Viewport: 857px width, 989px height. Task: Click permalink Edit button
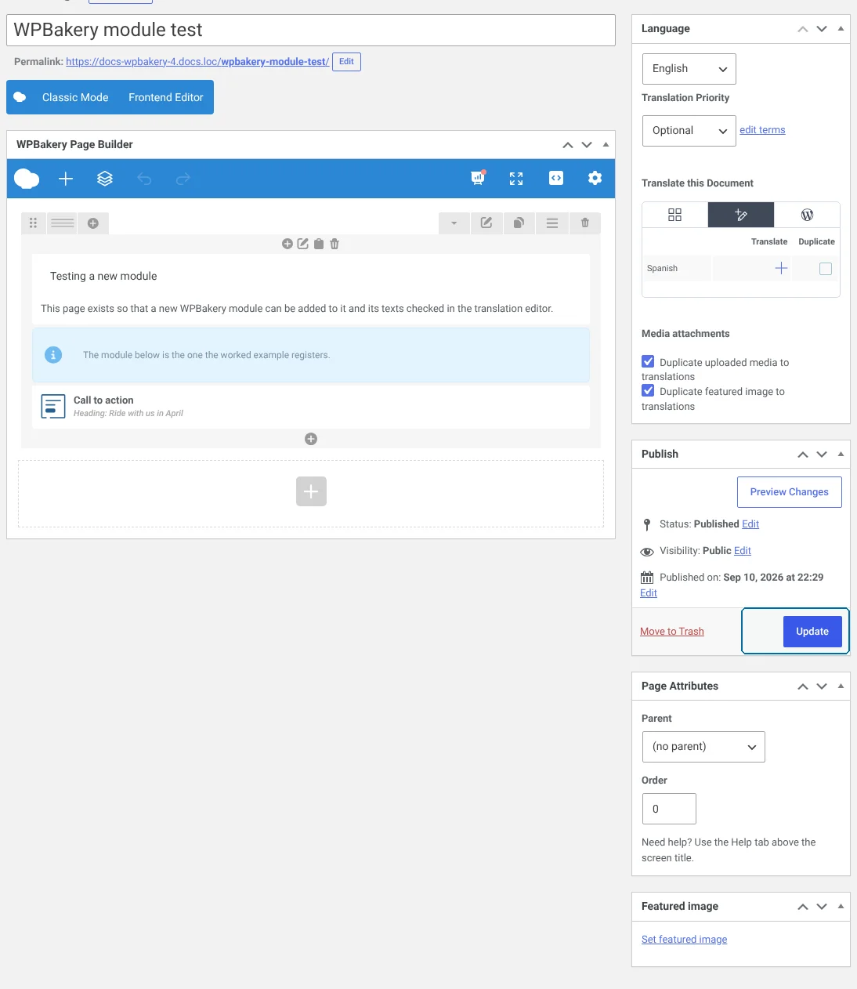346,61
